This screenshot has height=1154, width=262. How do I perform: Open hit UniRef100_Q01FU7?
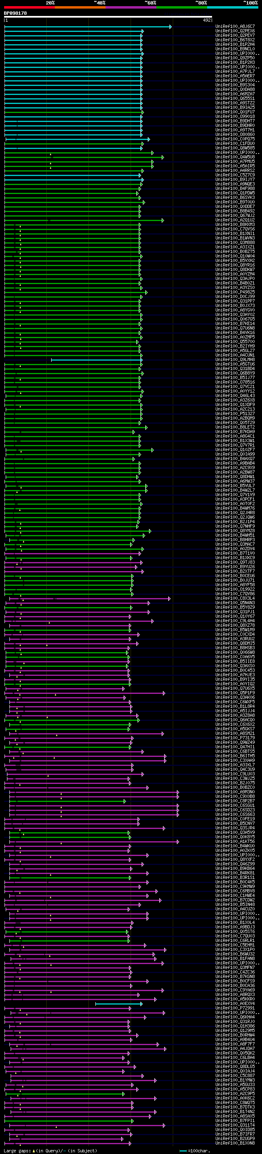pos(235,112)
